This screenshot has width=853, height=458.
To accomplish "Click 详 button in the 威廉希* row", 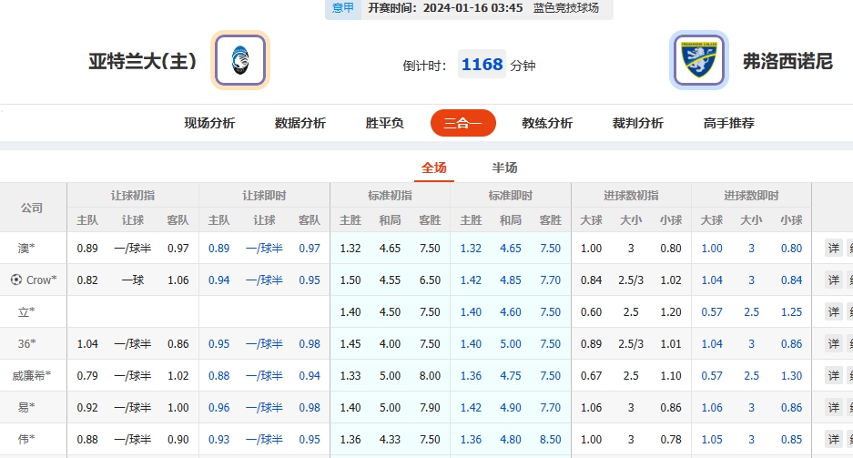I will [833, 376].
